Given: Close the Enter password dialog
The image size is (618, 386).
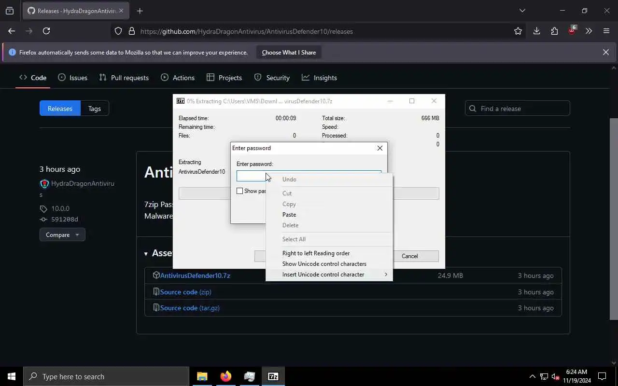Looking at the screenshot, I should [379, 148].
